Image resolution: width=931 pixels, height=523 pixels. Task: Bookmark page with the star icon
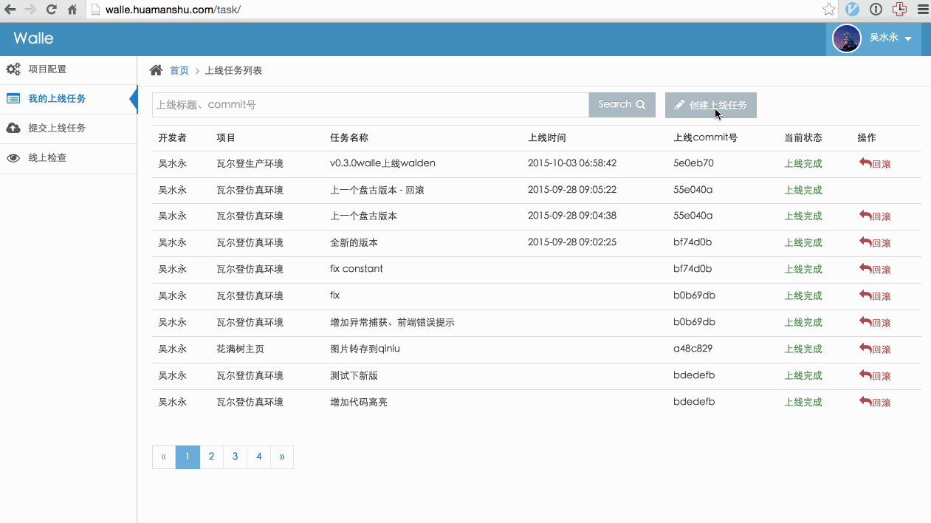[828, 10]
